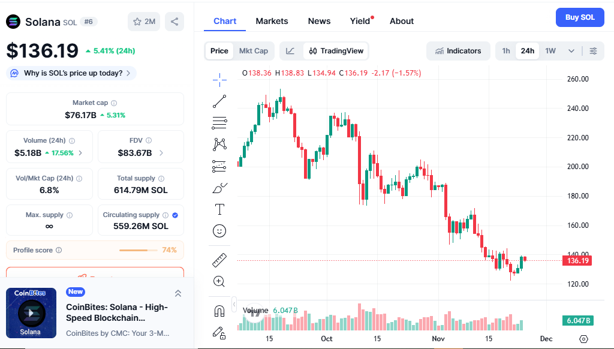Expand the Volume (24h) details arrow
Image resolution: width=614 pixels, height=349 pixels.
[x=80, y=153]
